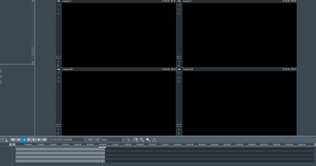The height and width of the screenshot is (166, 316).
Task: Toggle audio speaker for Camera 1
Action: point(58,65)
